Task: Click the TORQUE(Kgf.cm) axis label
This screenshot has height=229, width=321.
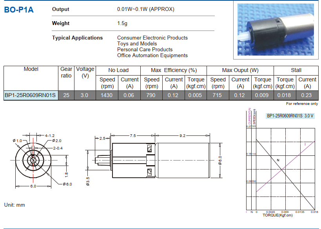Action: coord(277,215)
